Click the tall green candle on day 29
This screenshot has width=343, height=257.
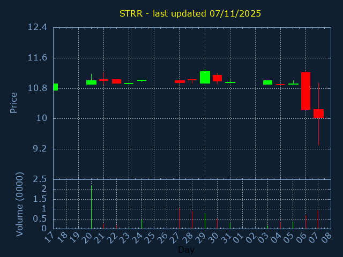(205, 77)
